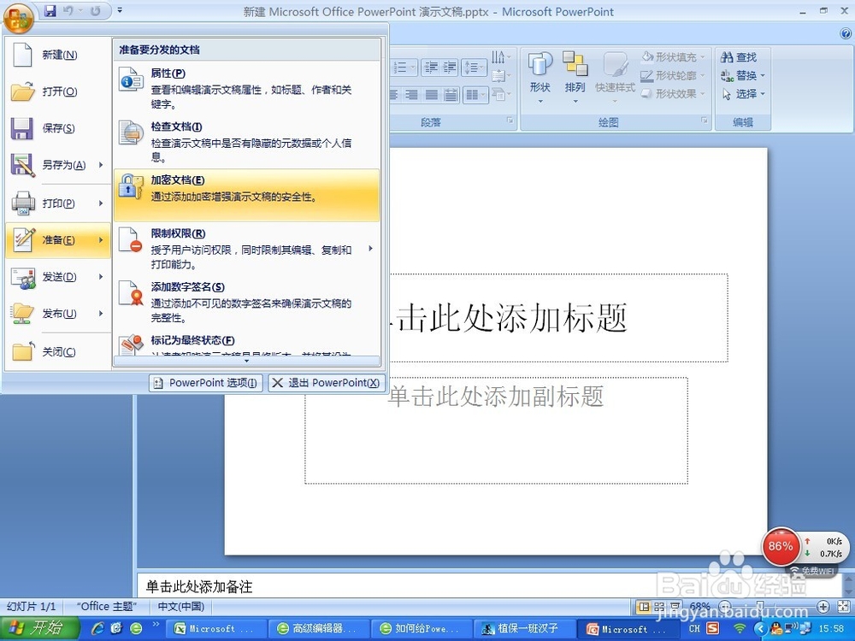The height and width of the screenshot is (641, 855).
Task: Choose 关闭(C) in Office menu
Action: [x=58, y=352]
